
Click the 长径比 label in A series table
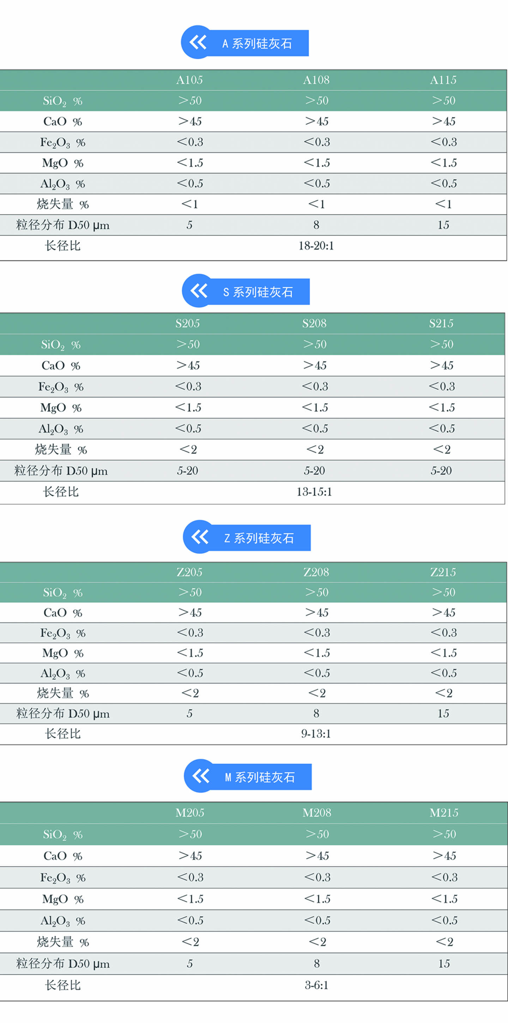click(62, 246)
